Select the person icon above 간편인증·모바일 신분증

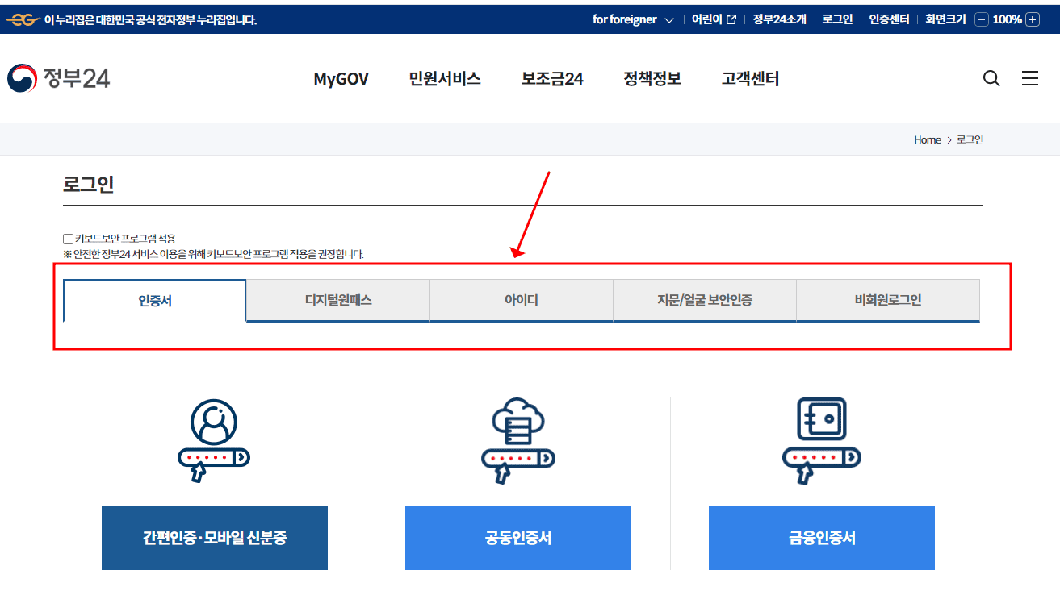(x=213, y=439)
